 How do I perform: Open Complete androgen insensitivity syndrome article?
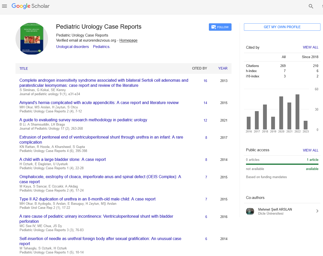click(104, 83)
